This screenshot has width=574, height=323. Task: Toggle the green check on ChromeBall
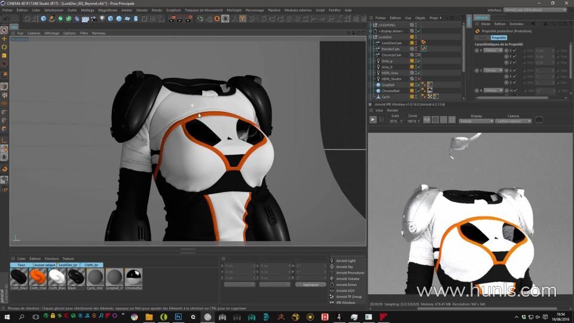(x=419, y=91)
